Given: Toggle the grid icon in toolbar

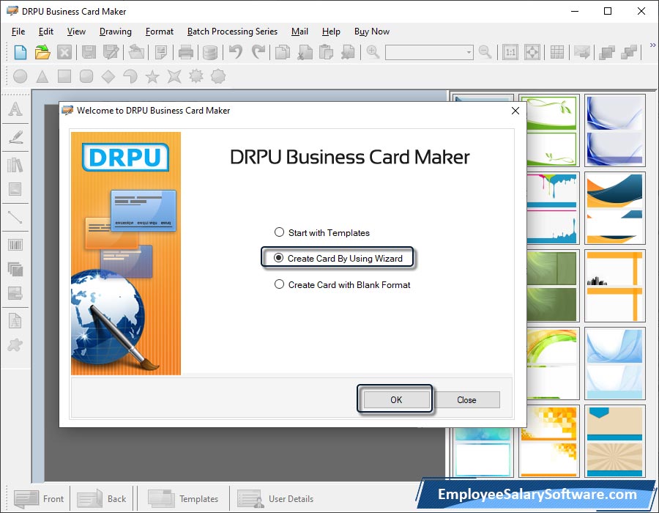Looking at the screenshot, I should click(x=557, y=53).
